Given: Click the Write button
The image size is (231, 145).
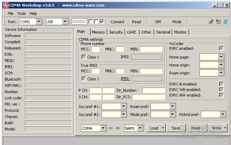Looking at the screenshot, I should point(216,128).
